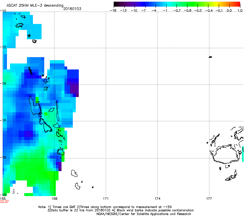Image resolution: width=246 pixels, height=216 pixels.
Task: Click the note line beginning 'Note: 1) Times are GMT'
Action: [x=105, y=207]
